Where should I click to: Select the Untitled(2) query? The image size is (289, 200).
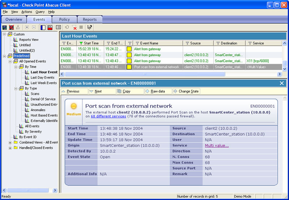27,50
